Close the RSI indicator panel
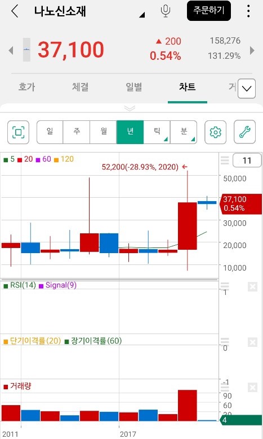The width and height of the screenshot is (263, 439). coord(252,286)
